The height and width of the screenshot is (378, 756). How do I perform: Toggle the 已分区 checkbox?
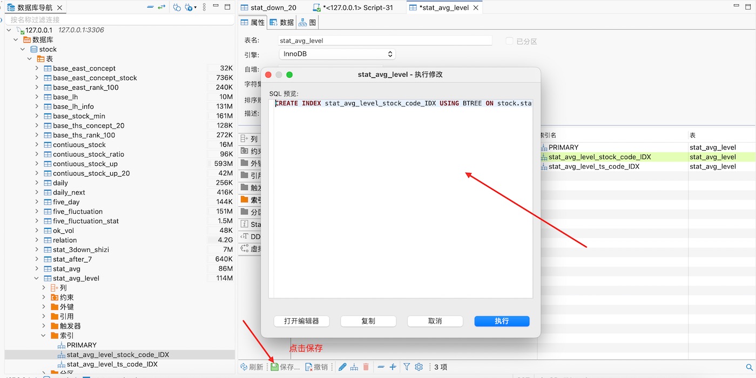tap(509, 41)
